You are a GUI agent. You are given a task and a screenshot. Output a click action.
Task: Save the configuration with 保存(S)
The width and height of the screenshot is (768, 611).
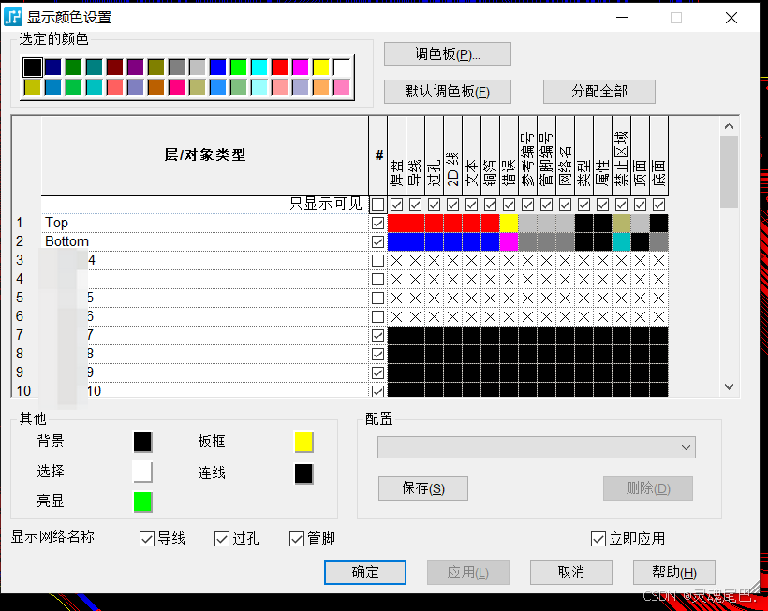click(422, 488)
